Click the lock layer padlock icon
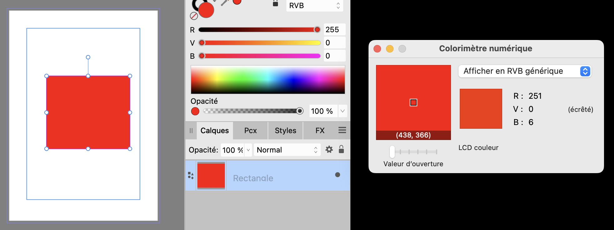Viewport: 614px width, 230px height. coord(341,150)
